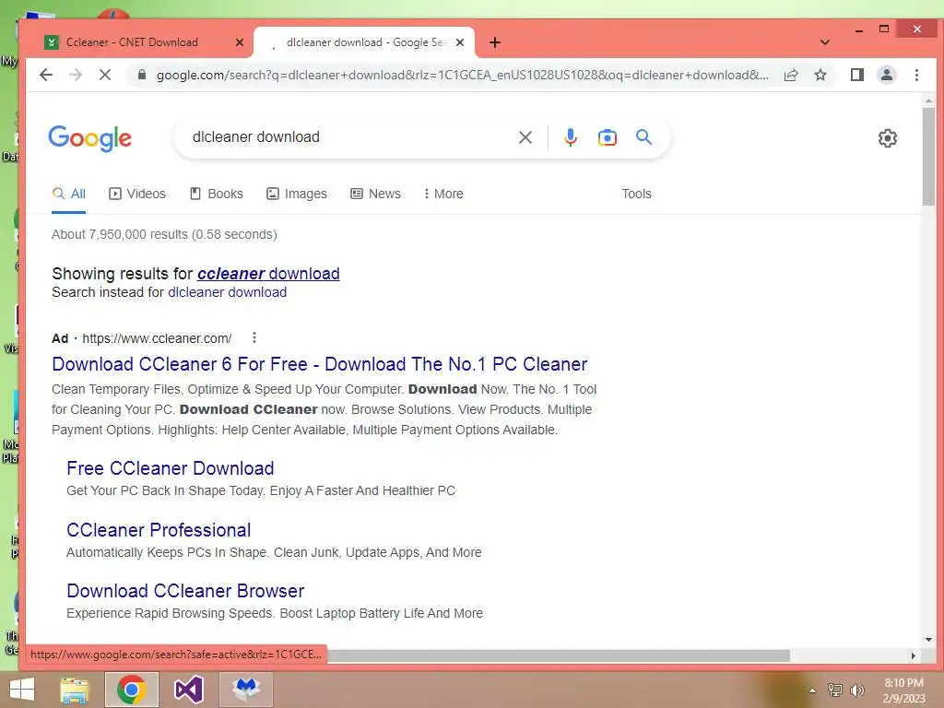Viewport: 944px width, 708px height.
Task: Close the Ccleaner CNET Download tab
Action: click(x=240, y=42)
